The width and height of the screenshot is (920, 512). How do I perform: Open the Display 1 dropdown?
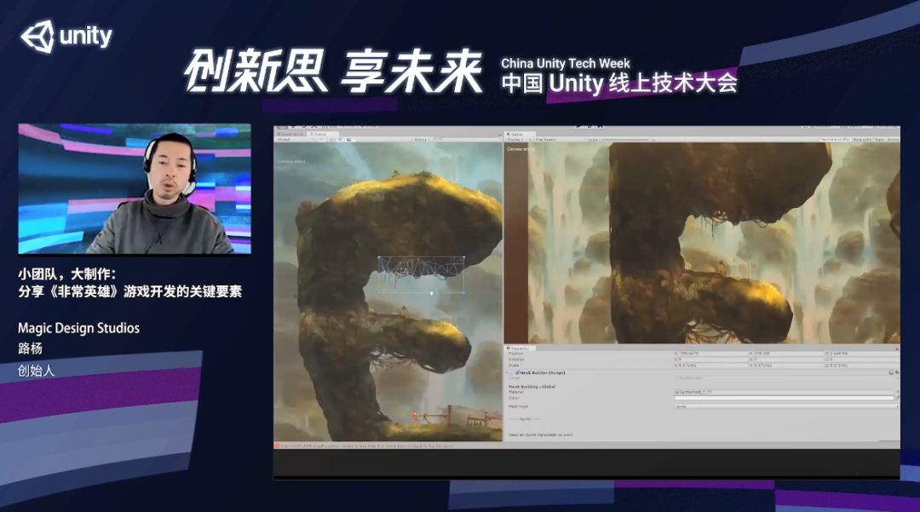[x=518, y=140]
